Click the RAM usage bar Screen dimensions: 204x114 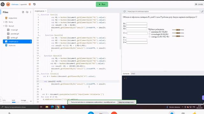16,102
